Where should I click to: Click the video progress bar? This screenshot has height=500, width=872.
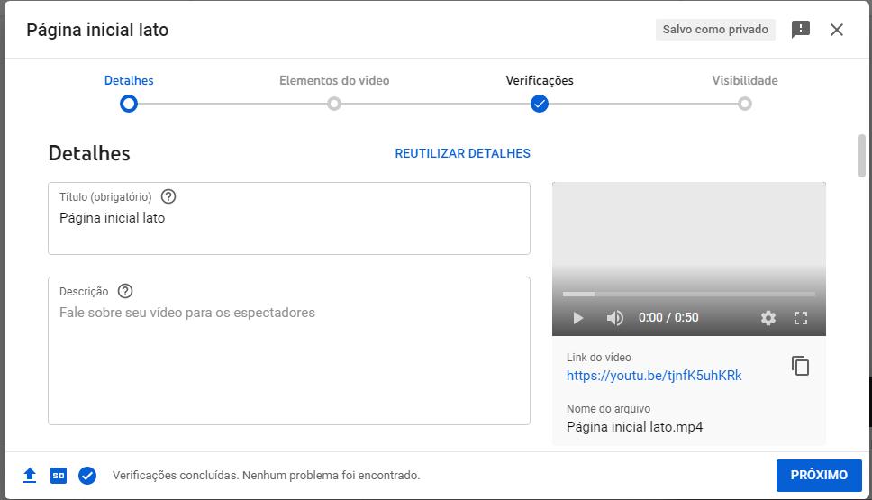point(689,295)
